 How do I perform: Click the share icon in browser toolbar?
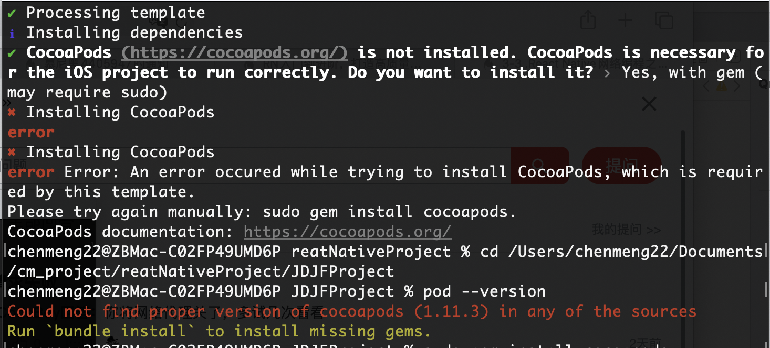588,20
